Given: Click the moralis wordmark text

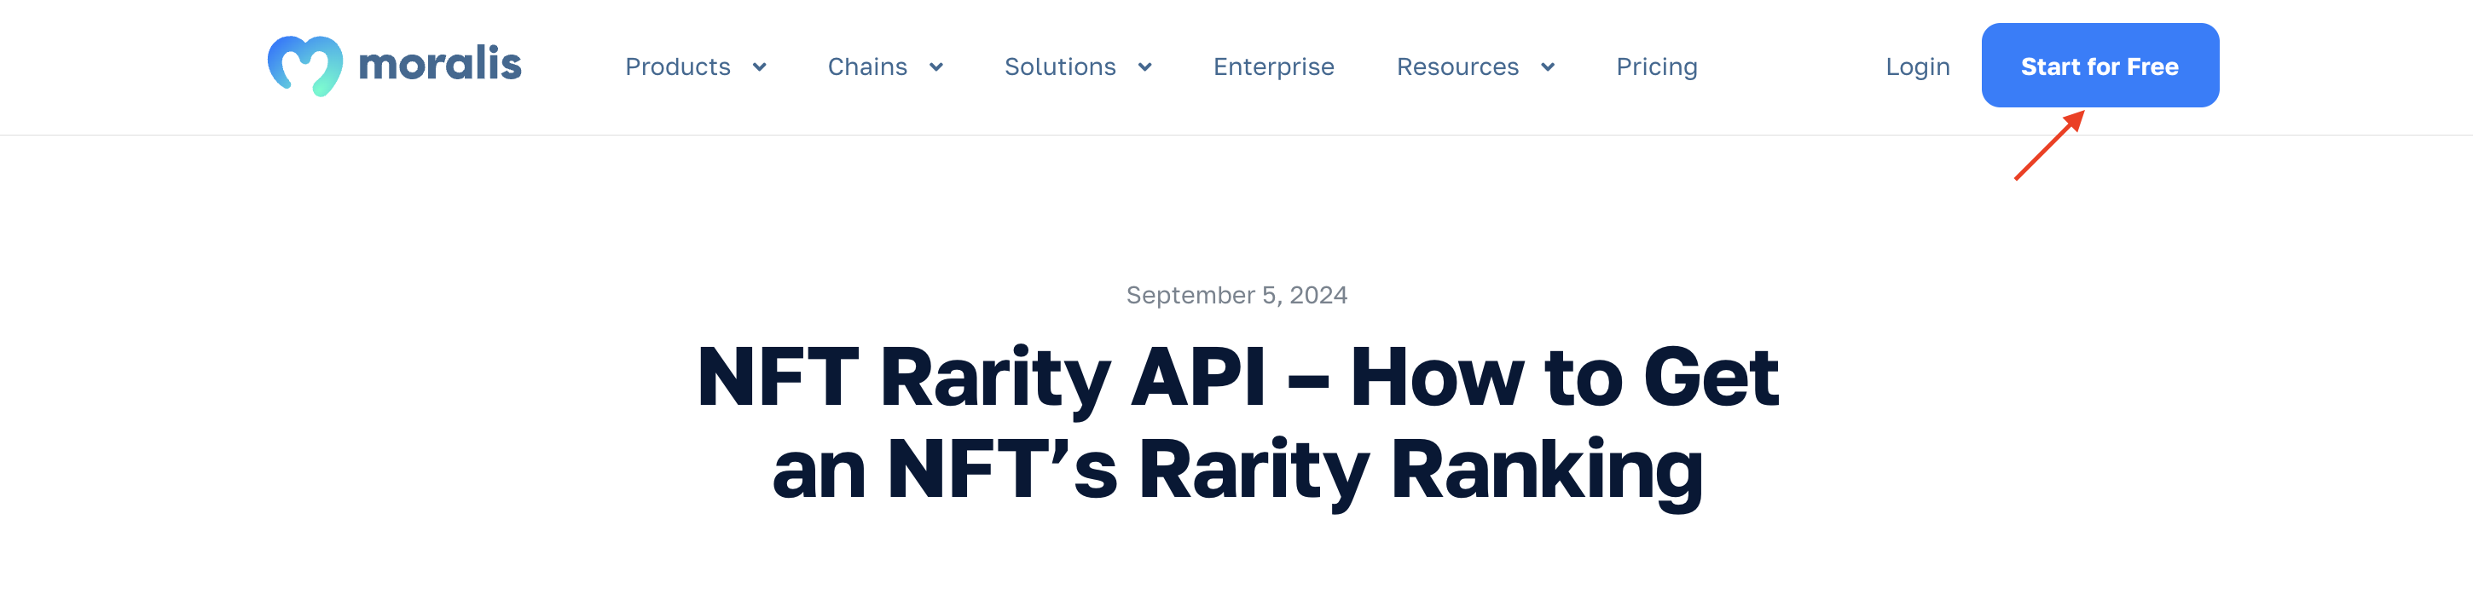Looking at the screenshot, I should coord(440,64).
